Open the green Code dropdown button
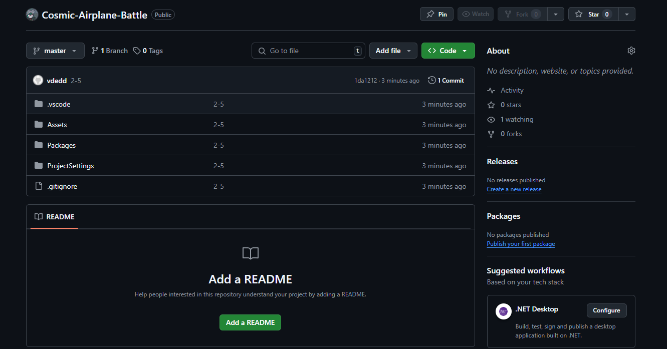Screen dimensions: 667x349 [x=448, y=51]
